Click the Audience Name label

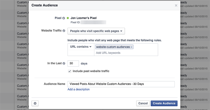coord(54,84)
